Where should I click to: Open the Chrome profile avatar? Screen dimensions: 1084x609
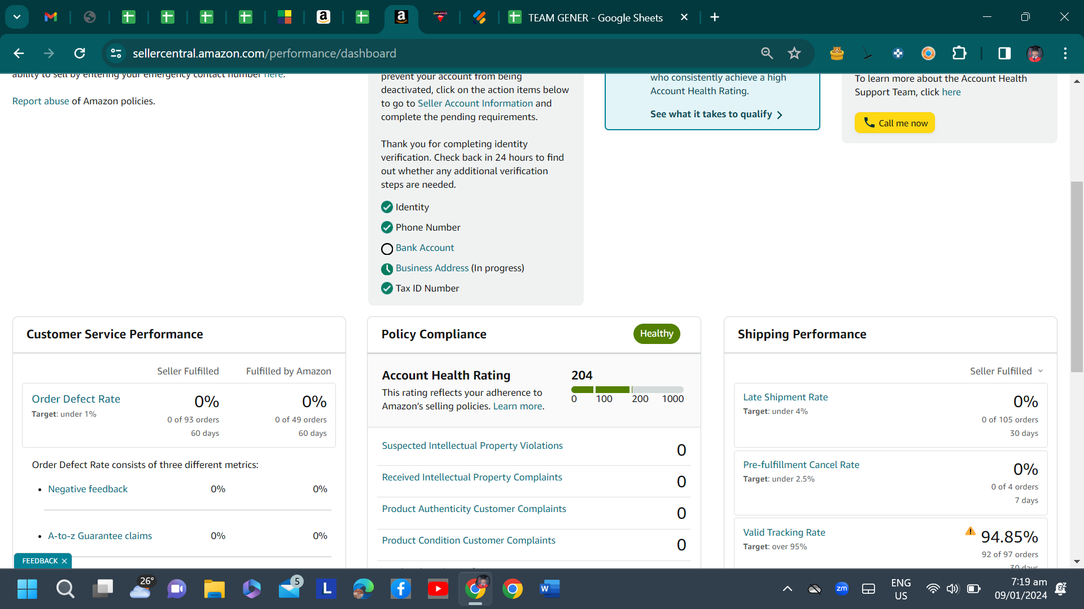pos(1035,53)
